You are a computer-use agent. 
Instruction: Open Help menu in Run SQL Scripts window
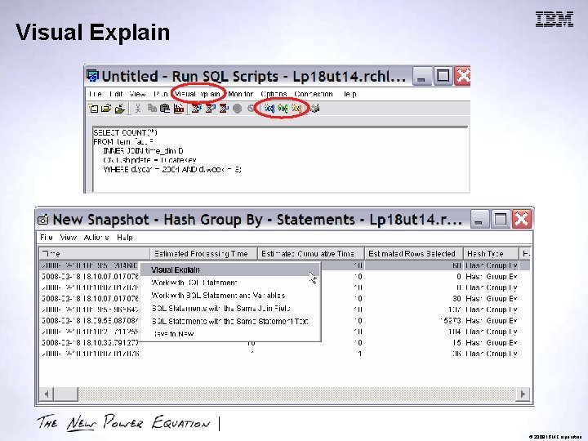(350, 94)
